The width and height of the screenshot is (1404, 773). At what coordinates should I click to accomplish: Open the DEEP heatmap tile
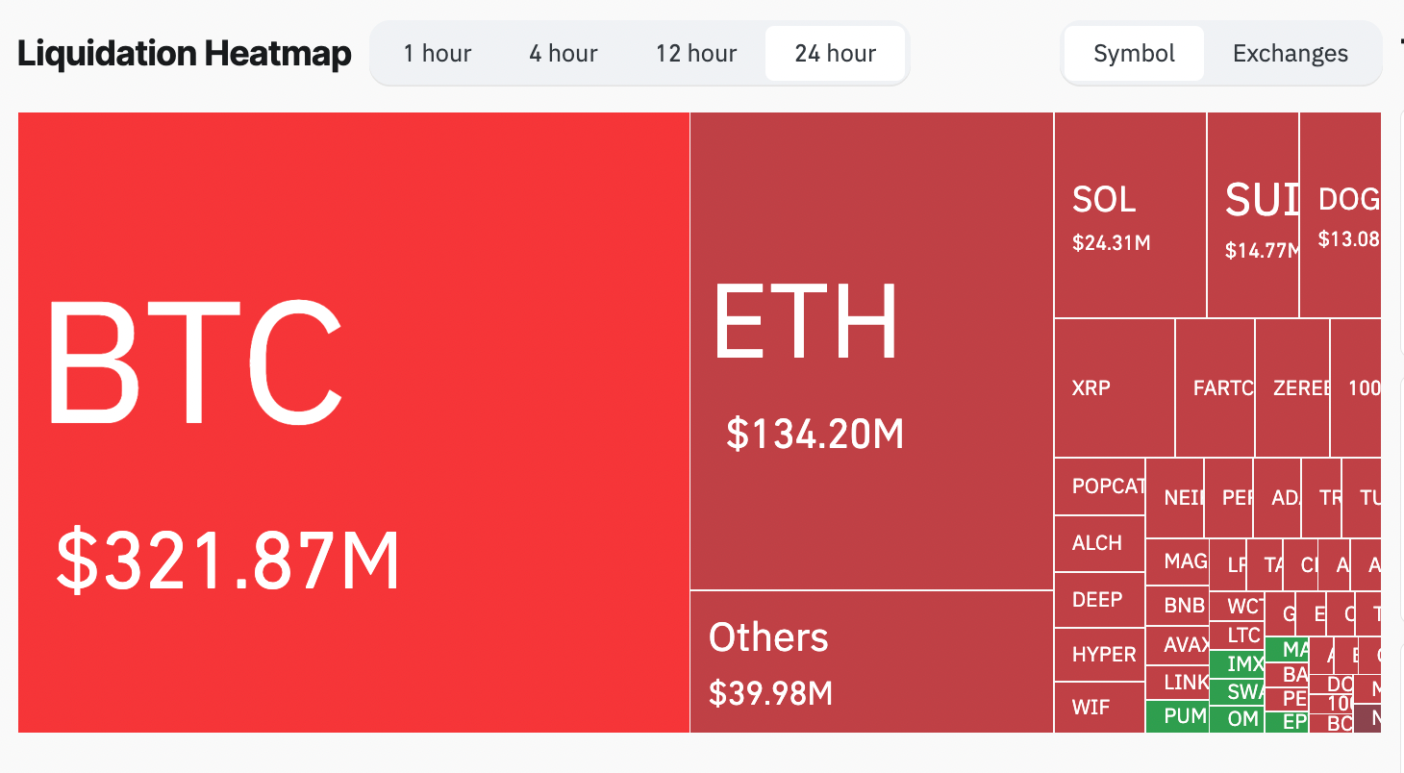(1099, 600)
